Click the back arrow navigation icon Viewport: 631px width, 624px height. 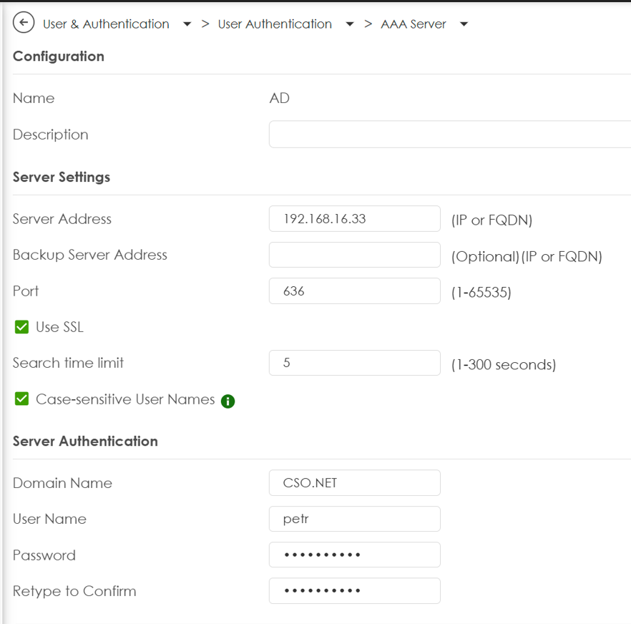coord(24,23)
